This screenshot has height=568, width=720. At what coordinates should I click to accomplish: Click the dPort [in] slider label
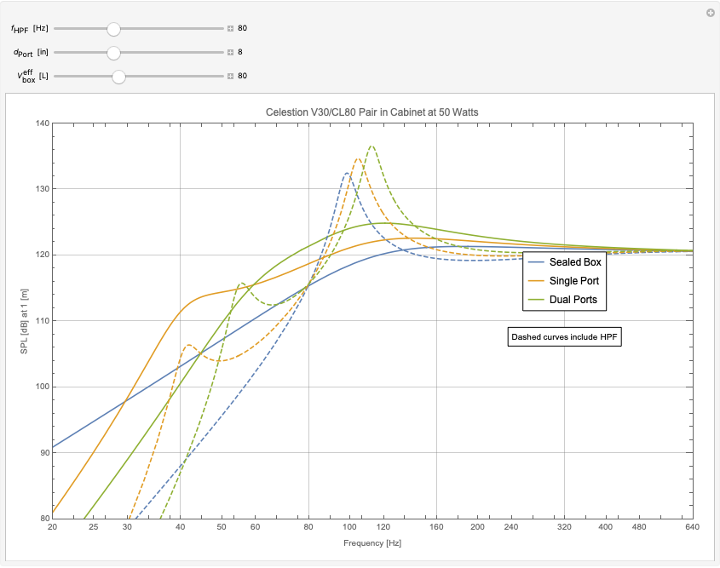click(31, 52)
